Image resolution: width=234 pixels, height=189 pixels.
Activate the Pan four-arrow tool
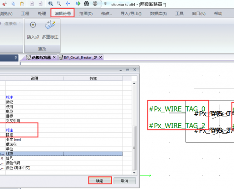pyautogui.click(x=68, y=3)
